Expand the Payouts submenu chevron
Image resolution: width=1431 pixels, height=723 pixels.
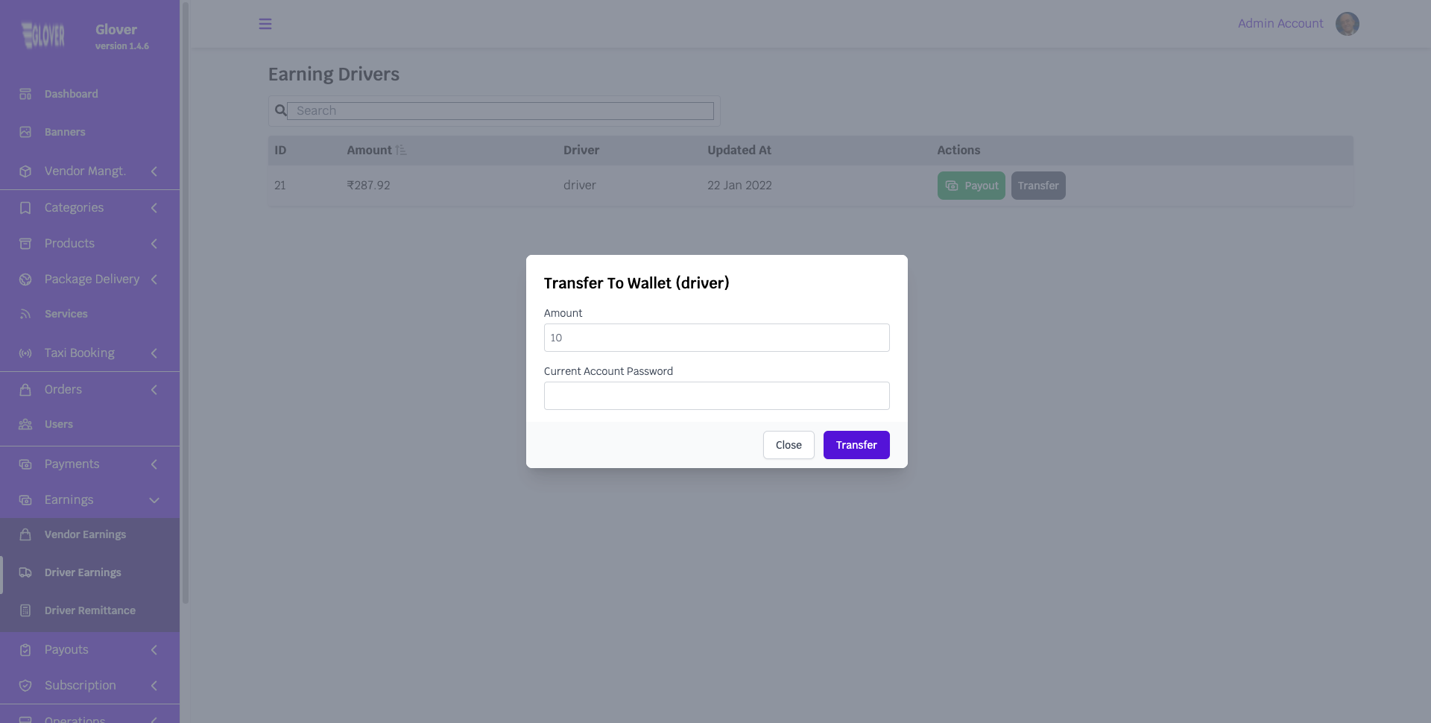(154, 650)
